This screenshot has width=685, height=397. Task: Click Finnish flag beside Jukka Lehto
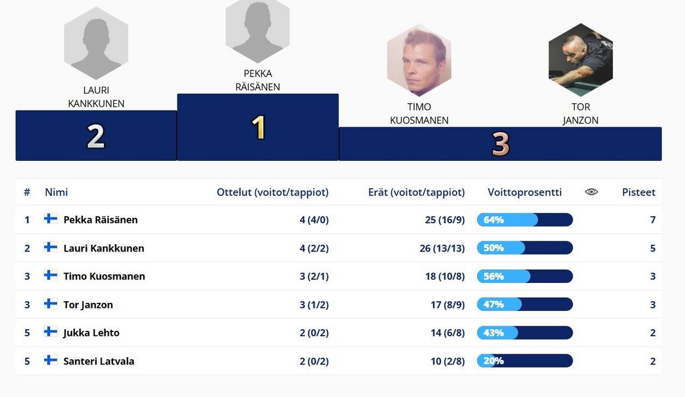click(51, 332)
